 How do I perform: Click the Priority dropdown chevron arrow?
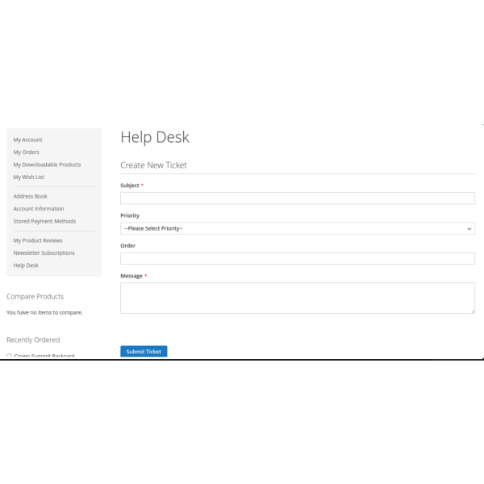coord(469,228)
